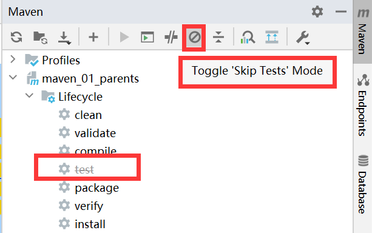Select the strikethrough test goal

pos(84,169)
